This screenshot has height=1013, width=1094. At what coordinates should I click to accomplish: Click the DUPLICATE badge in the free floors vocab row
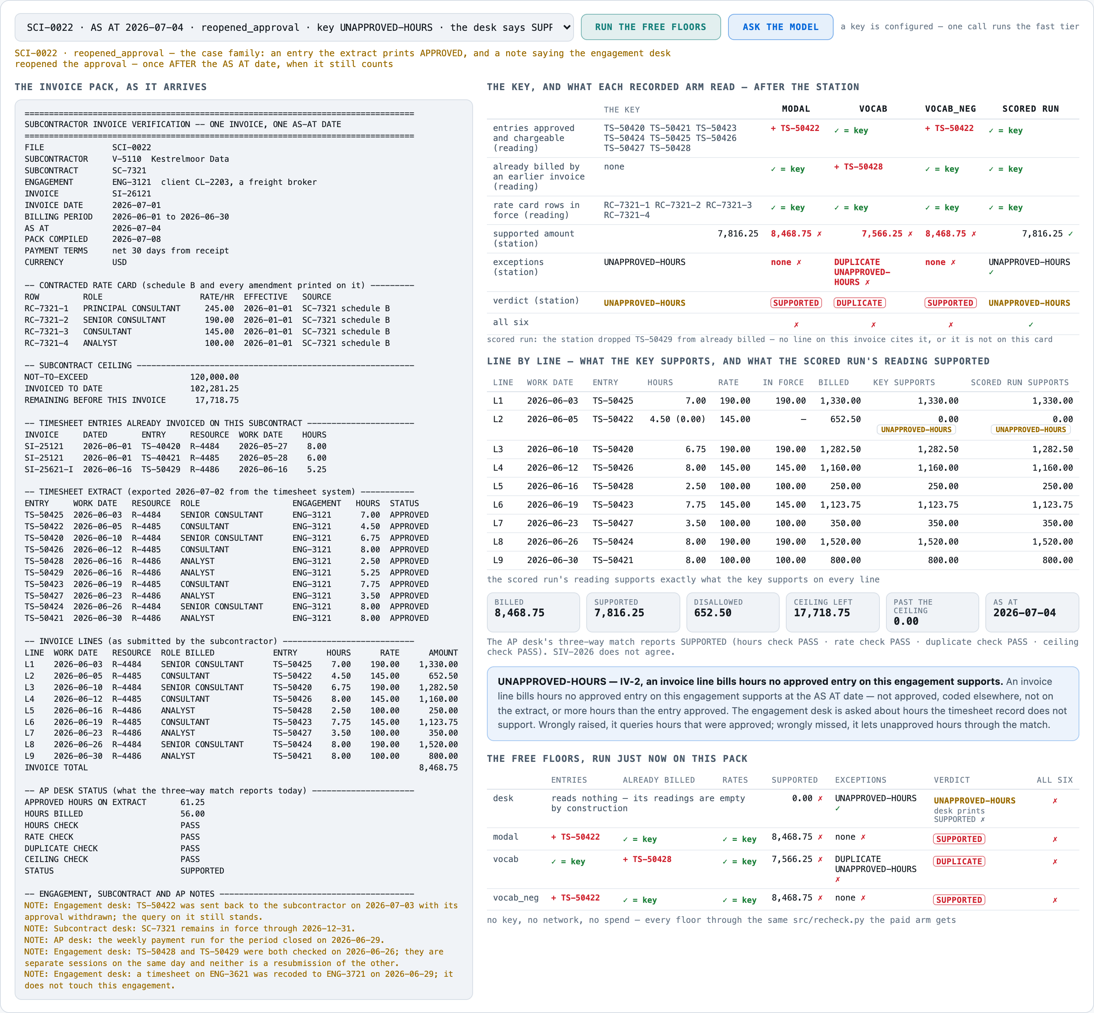[x=959, y=862]
